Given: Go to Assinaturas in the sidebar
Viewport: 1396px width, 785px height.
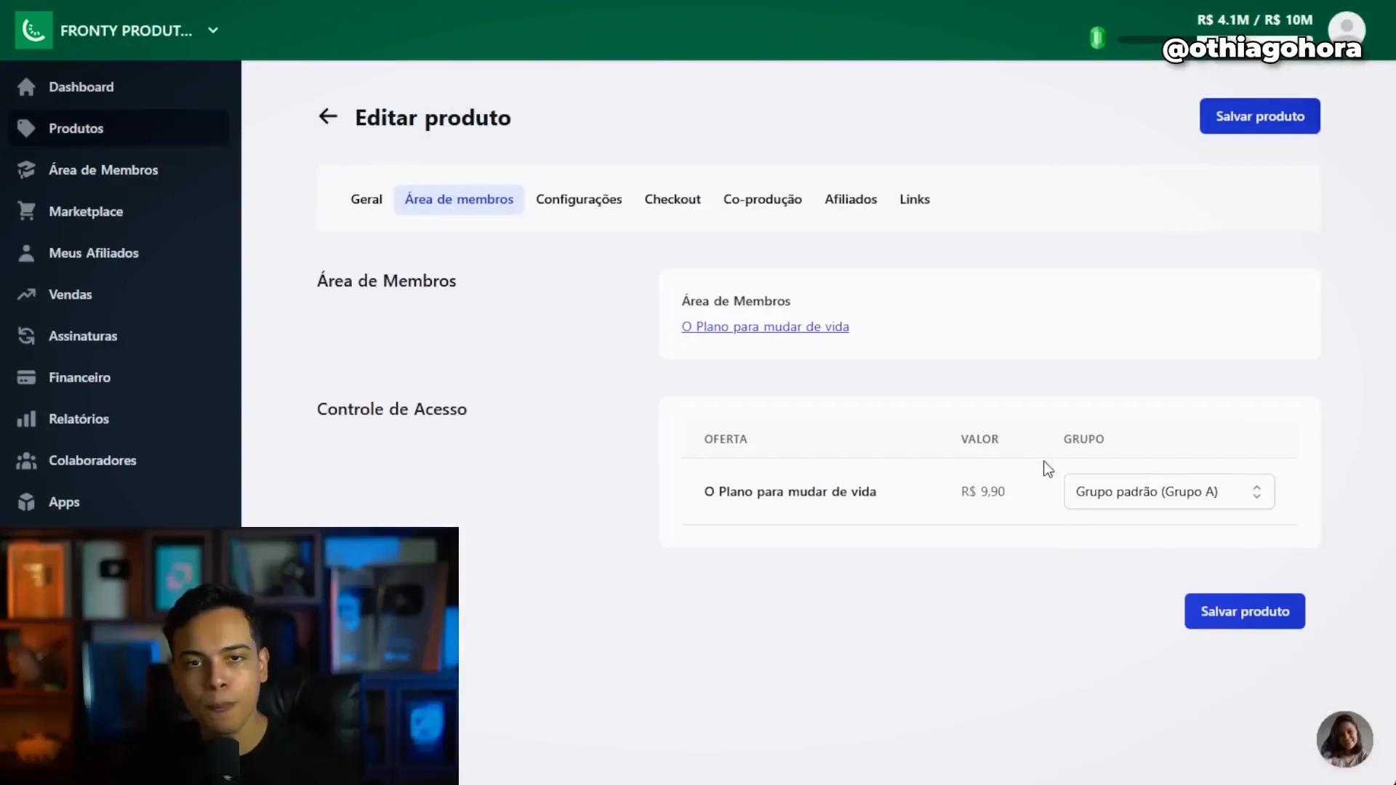Looking at the screenshot, I should pos(119,336).
